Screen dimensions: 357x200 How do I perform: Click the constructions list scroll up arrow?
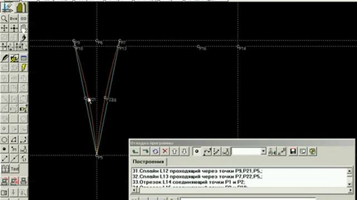350,171
